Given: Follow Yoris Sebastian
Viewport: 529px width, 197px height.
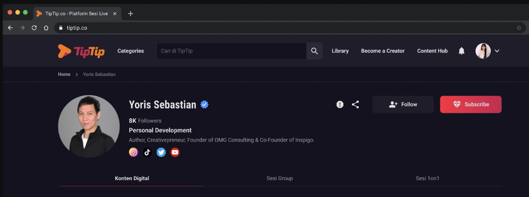Looking at the screenshot, I should click(x=403, y=104).
